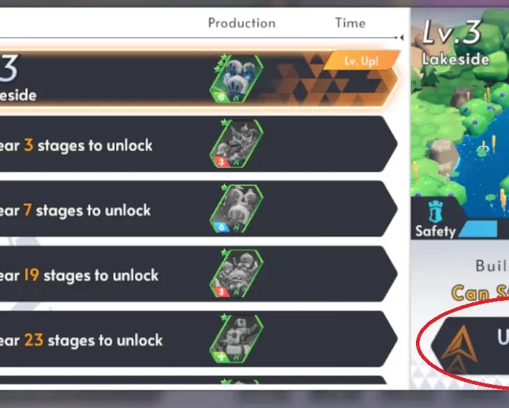509x408 pixels.
Task: Click the green plus badge on the 23-stages unit
Action: coord(222,357)
